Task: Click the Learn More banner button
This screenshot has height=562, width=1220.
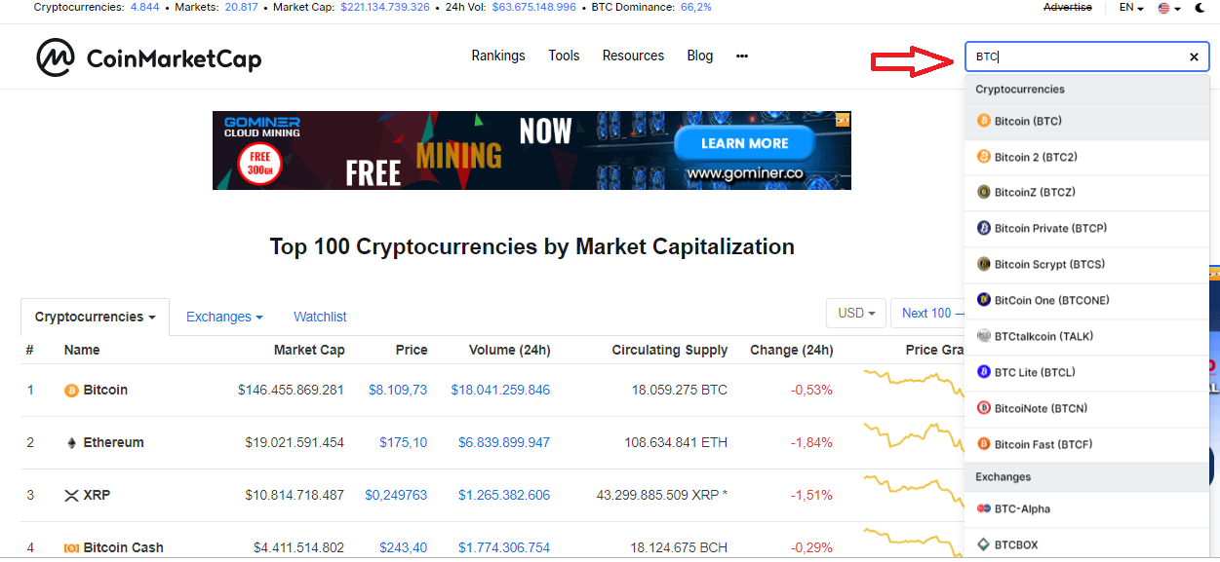Action: coord(744,144)
